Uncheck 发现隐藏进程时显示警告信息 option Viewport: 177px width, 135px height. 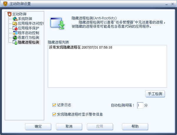click(54, 114)
